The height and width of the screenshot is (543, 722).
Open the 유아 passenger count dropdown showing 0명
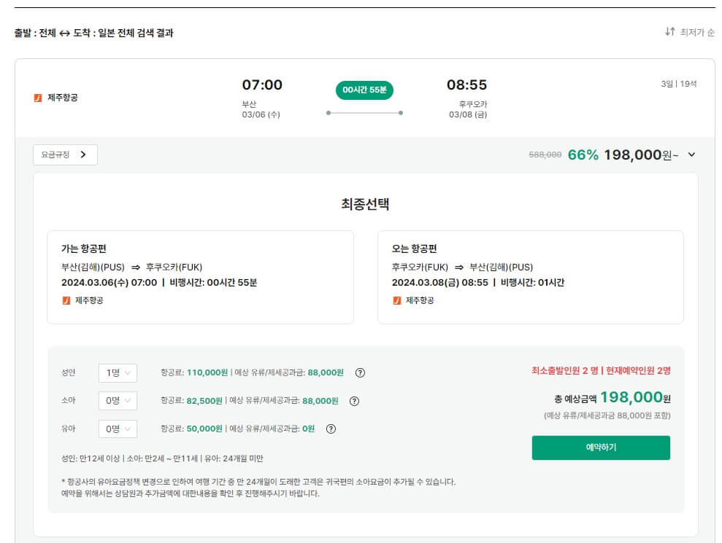pyautogui.click(x=117, y=429)
